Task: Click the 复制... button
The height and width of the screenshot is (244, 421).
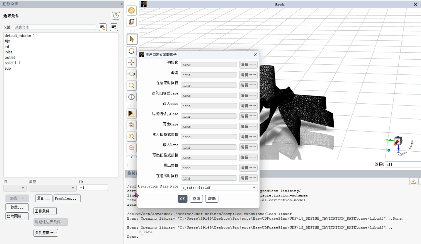Action: tap(44, 199)
